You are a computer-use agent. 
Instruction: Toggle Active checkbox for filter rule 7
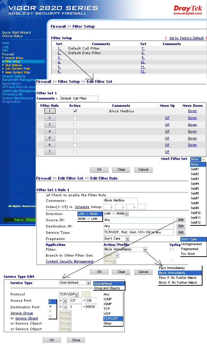click(x=75, y=152)
